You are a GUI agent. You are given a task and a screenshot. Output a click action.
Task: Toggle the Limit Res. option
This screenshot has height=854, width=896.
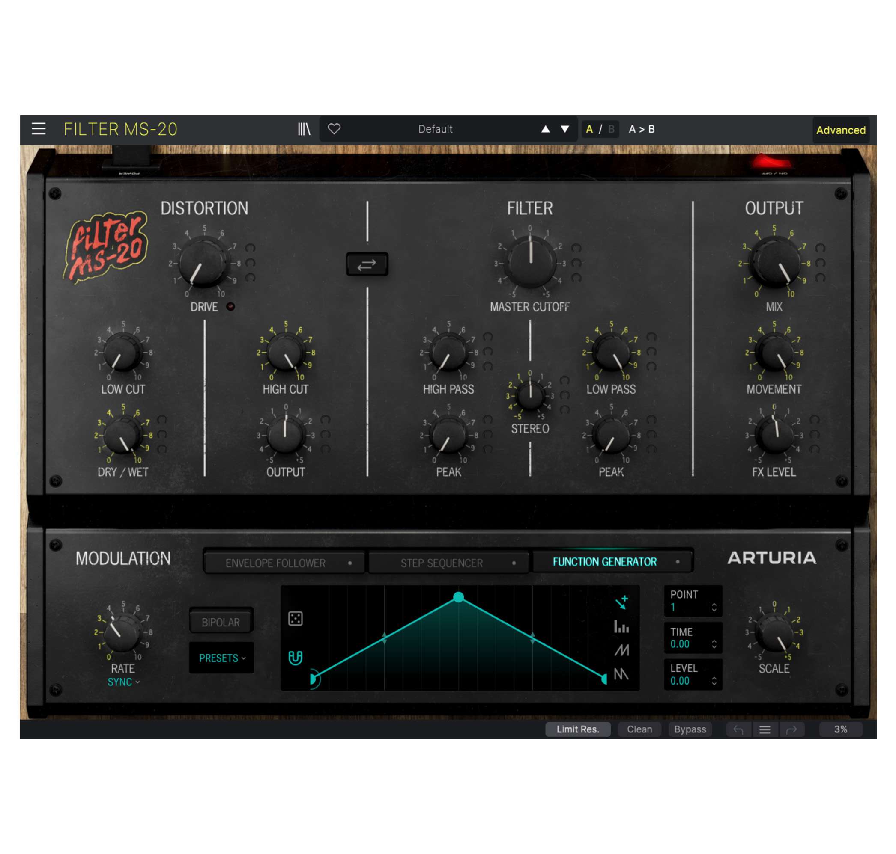(577, 729)
